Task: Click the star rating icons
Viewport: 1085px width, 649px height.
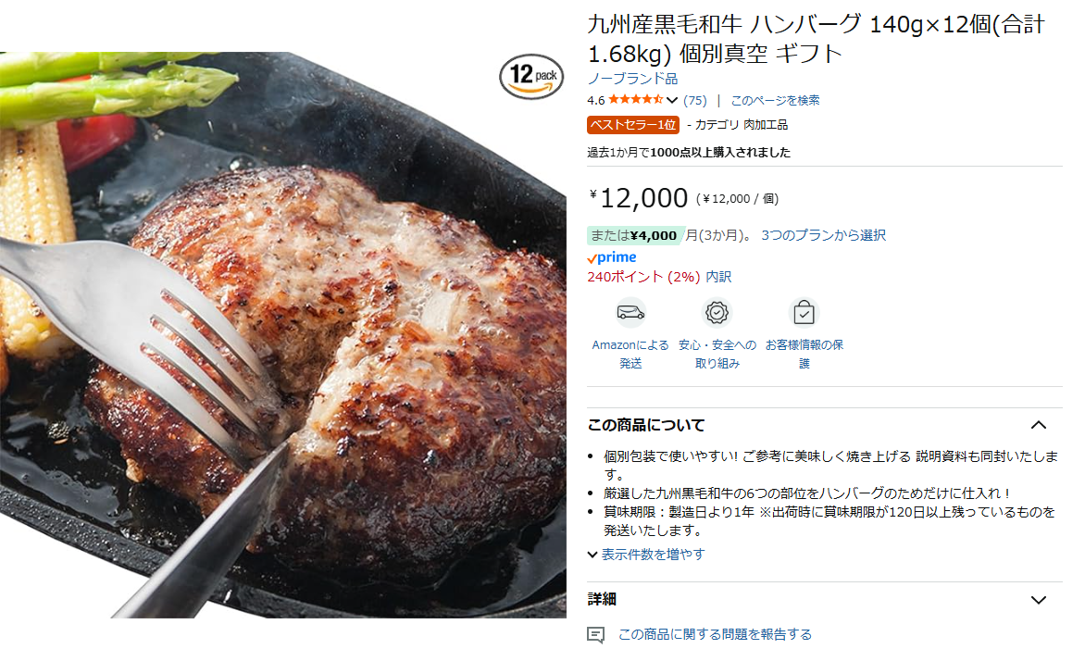Action: tap(635, 100)
